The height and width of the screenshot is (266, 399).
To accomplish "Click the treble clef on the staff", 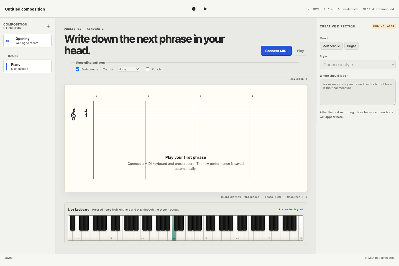I will point(73,114).
